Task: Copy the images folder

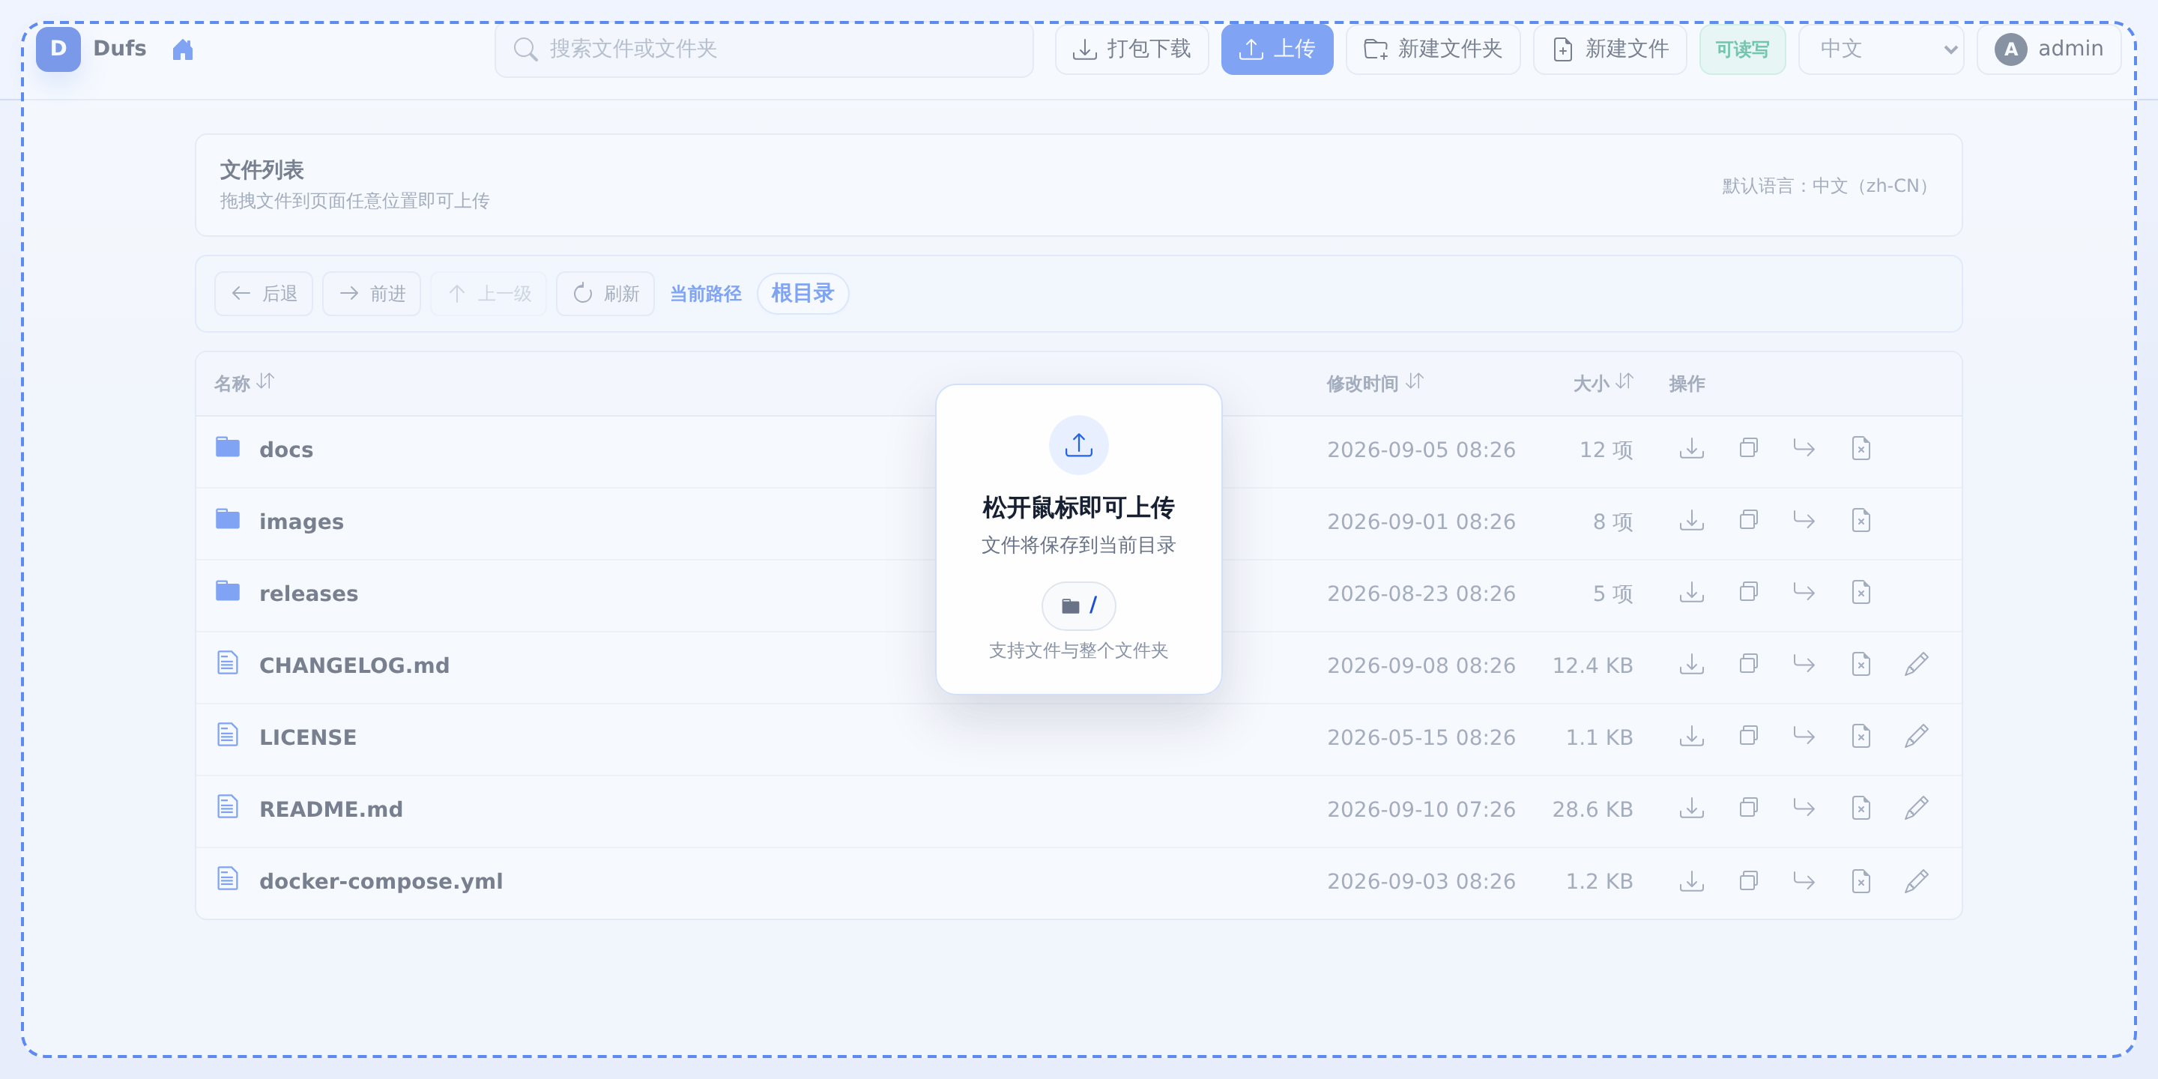Action: (x=1748, y=521)
